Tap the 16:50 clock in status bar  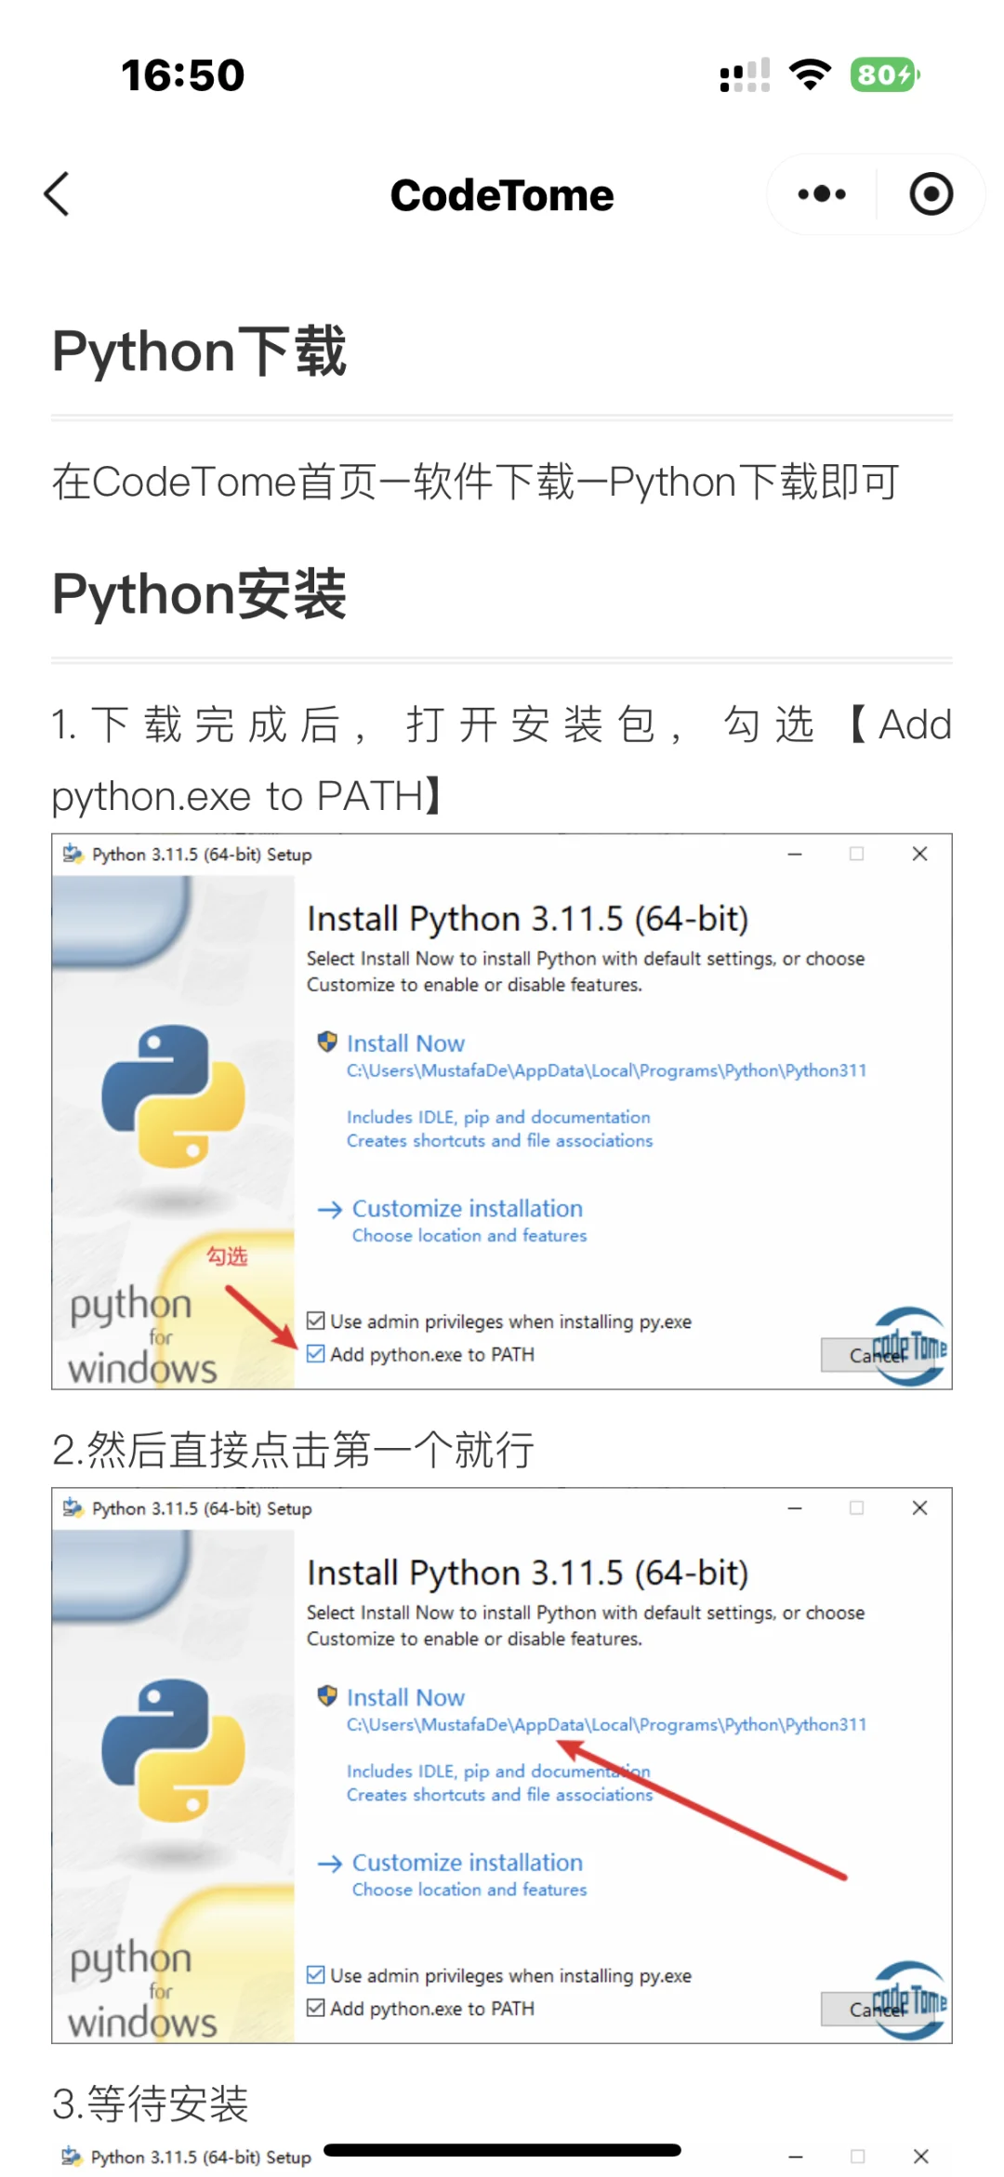click(182, 74)
